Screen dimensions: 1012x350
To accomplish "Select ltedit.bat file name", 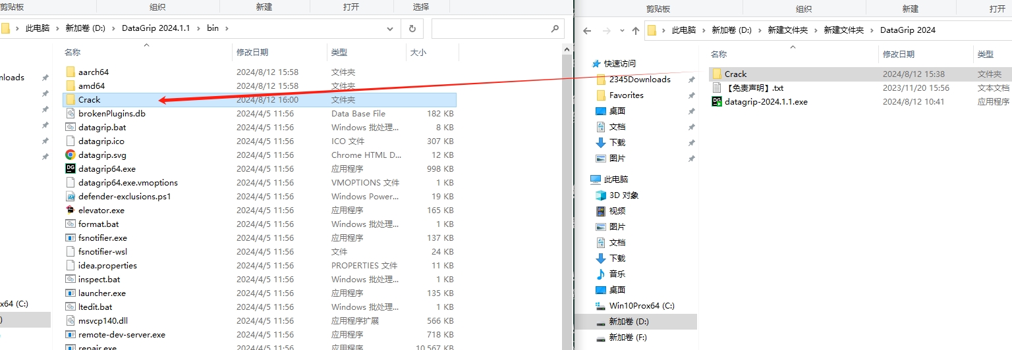I will [95, 307].
